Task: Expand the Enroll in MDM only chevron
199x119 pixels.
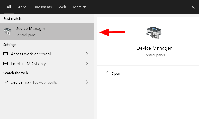Action: [87, 64]
